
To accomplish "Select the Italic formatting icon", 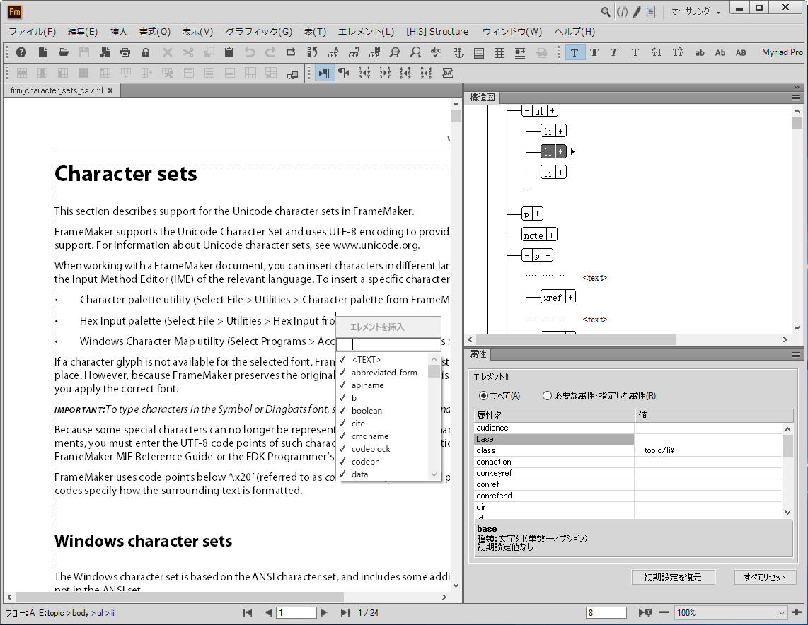I will pyautogui.click(x=615, y=52).
